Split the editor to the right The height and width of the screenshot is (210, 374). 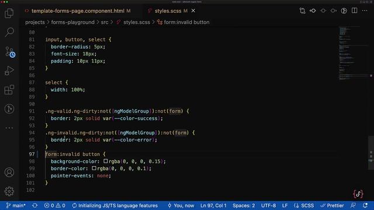[x=355, y=10]
